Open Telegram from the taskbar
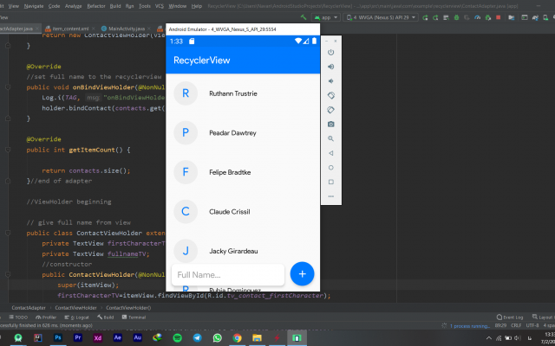The height and width of the screenshot is (346, 555). tap(197, 338)
